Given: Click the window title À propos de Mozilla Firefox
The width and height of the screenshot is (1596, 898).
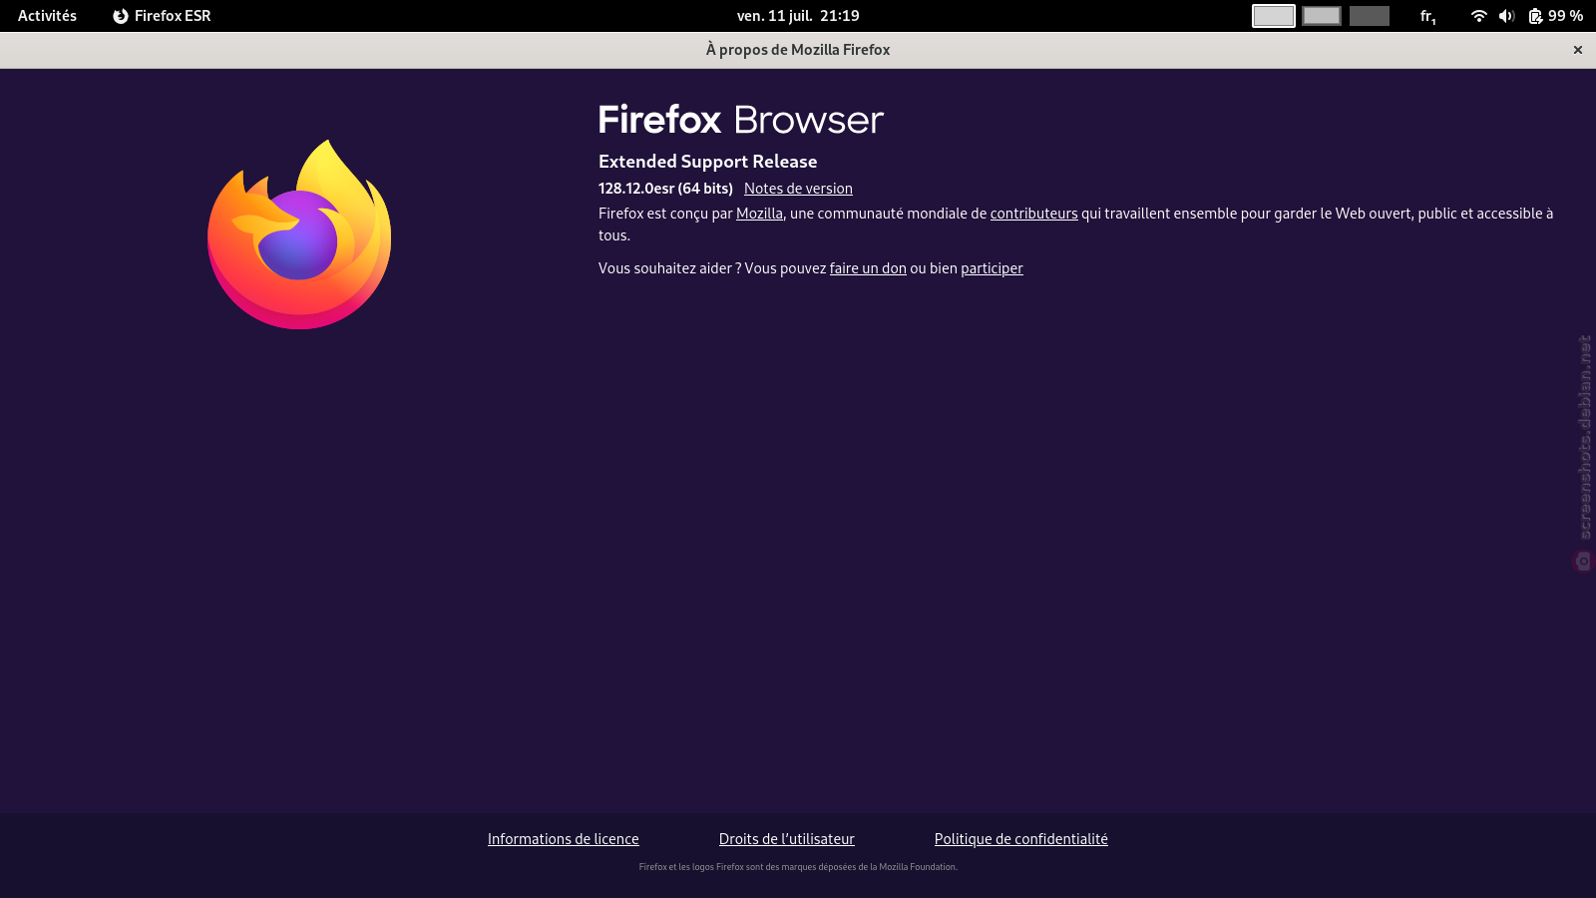Looking at the screenshot, I should (798, 50).
